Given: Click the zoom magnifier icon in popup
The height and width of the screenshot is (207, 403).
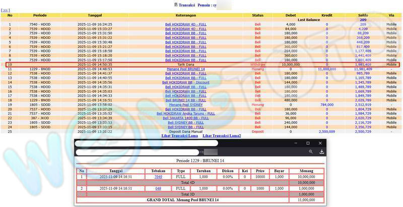Looking at the screenshot, I should (311, 151).
